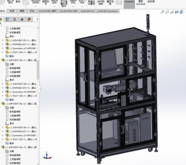Viewport: 186px width, 165px height.
Task: Open the ConfigurationManager tab icon
Action: [15, 19]
